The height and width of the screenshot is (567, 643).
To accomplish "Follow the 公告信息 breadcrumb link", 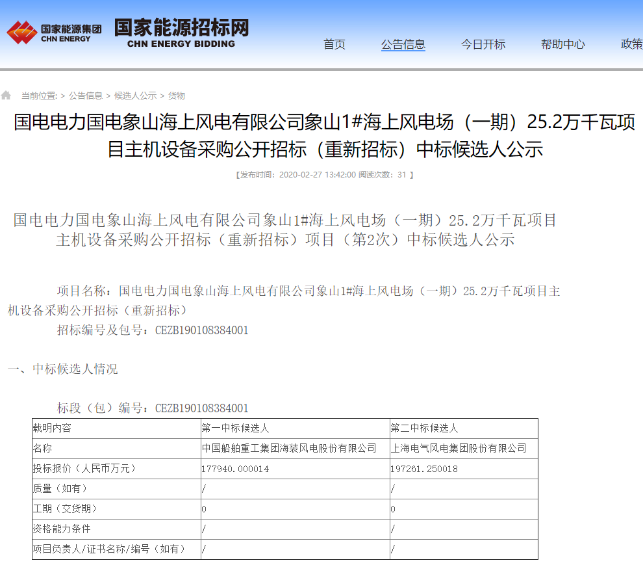I will 85,96.
